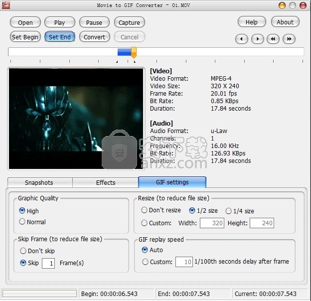This screenshot has height=301, width=311.
Task: Click the conversion progress bar in status bar
Action: (x=39, y=294)
